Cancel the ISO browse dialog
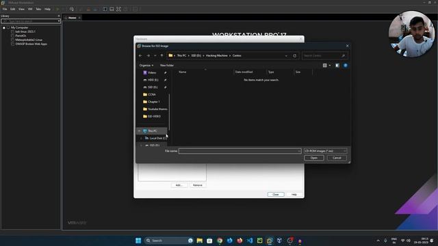Screen dimensions: 438x246 pyautogui.click(x=337, y=158)
